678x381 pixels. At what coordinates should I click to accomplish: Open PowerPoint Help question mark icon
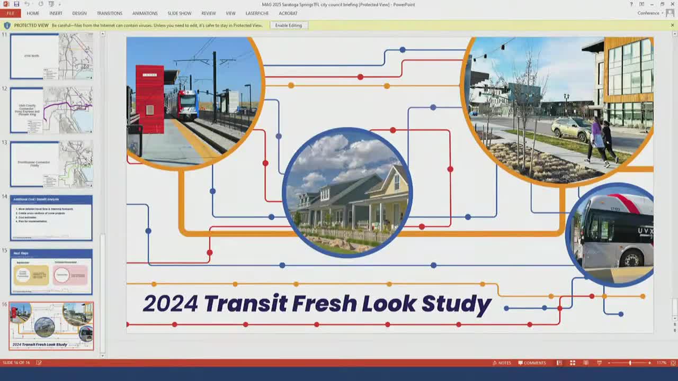coord(631,4)
